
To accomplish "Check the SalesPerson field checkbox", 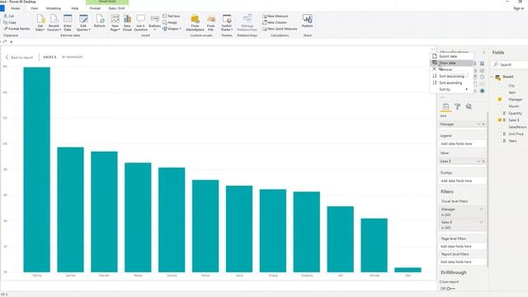I will (x=500, y=127).
